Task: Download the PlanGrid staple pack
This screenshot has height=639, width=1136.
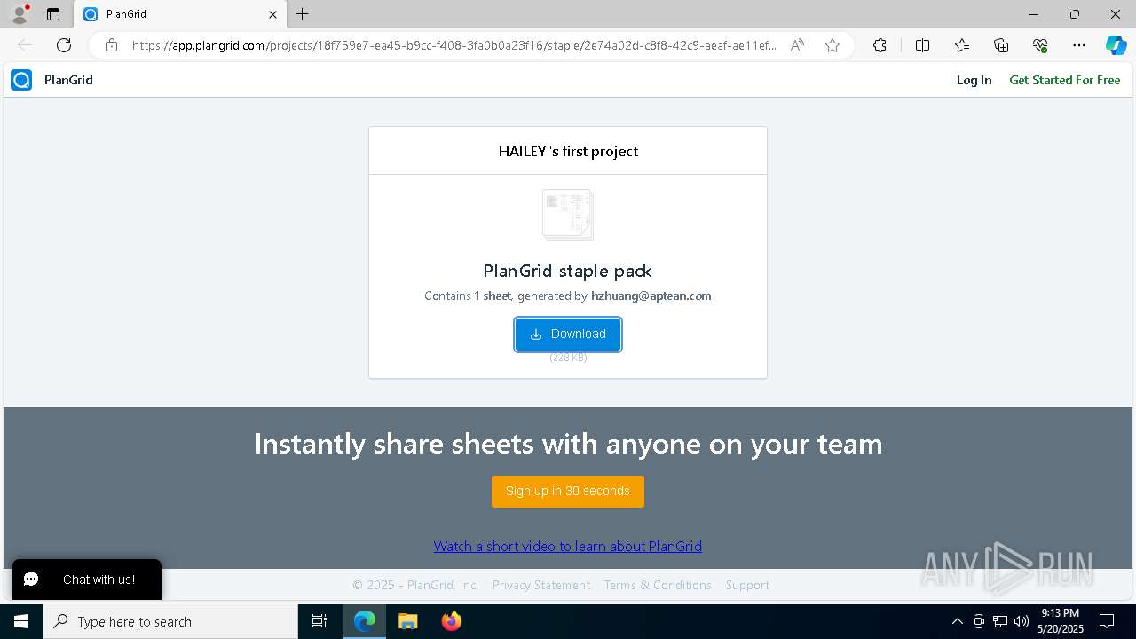Action: (568, 335)
